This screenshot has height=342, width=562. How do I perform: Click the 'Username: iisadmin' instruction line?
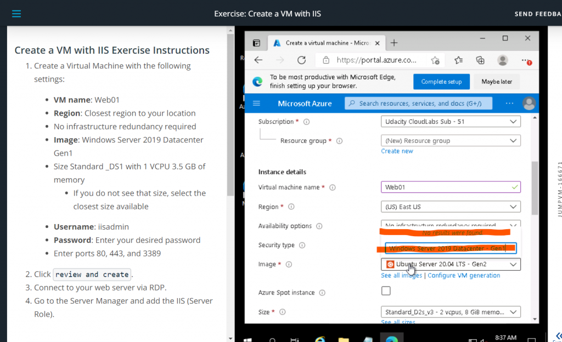point(91,227)
